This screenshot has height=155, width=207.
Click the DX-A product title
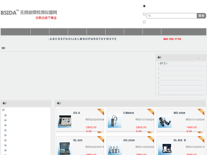pos(77,113)
